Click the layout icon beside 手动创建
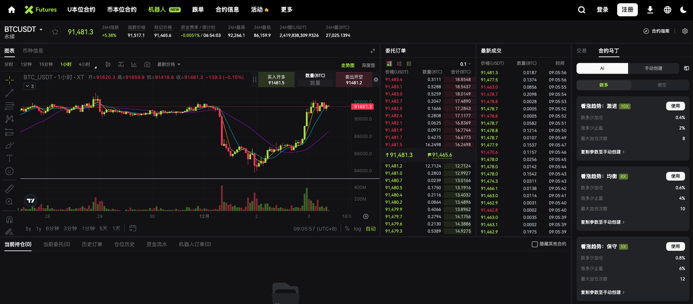Image resolution: width=693 pixels, height=304 pixels. coord(687,68)
